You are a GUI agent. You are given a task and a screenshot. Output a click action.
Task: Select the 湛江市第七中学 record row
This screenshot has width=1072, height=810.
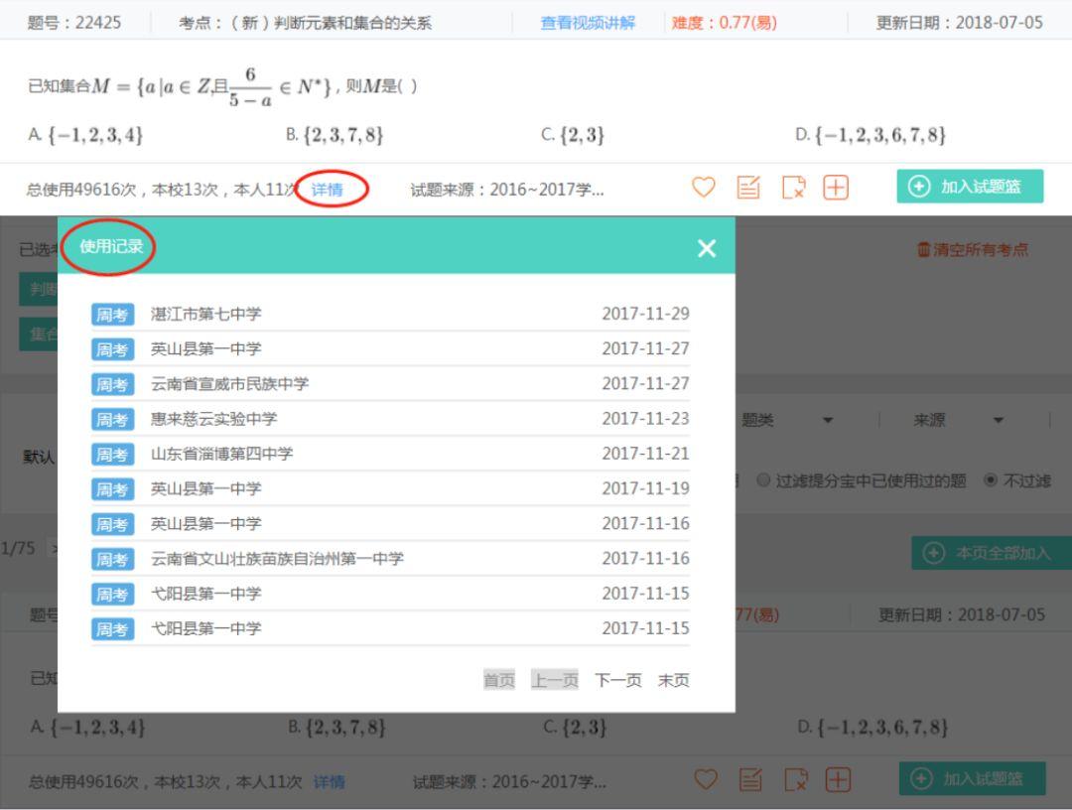click(390, 314)
